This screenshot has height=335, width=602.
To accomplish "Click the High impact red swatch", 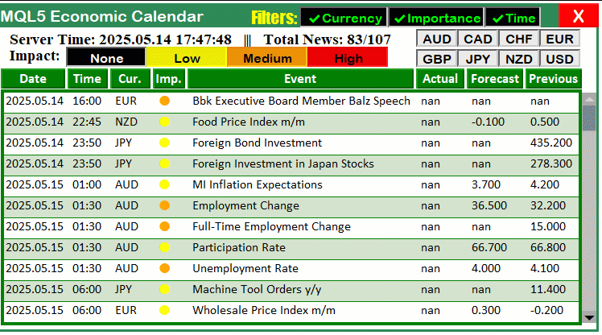I will (x=348, y=58).
